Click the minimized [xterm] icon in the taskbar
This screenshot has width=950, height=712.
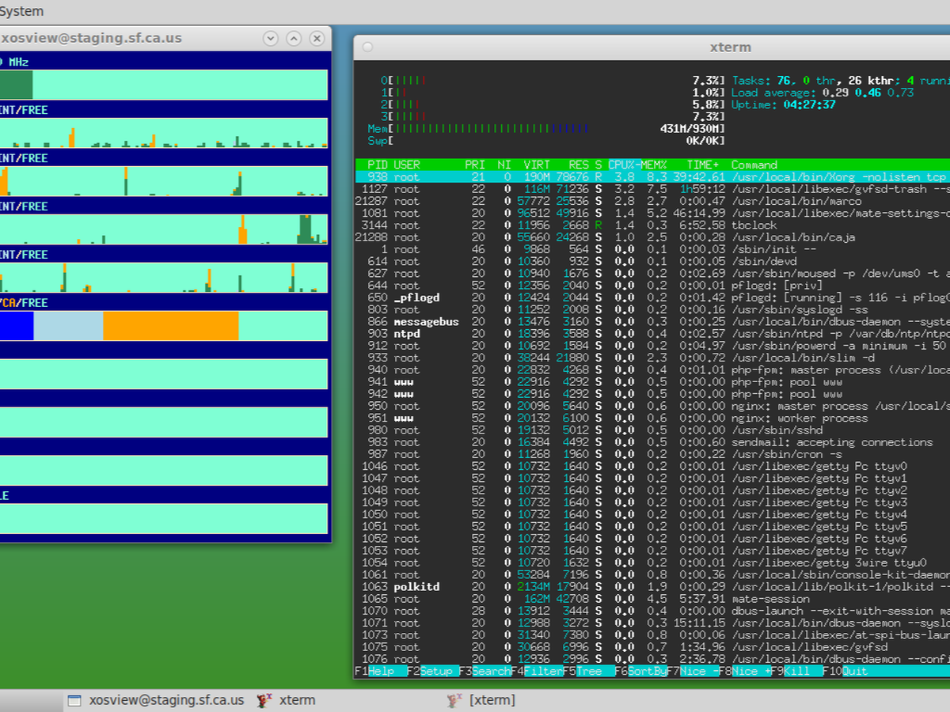coord(454,700)
